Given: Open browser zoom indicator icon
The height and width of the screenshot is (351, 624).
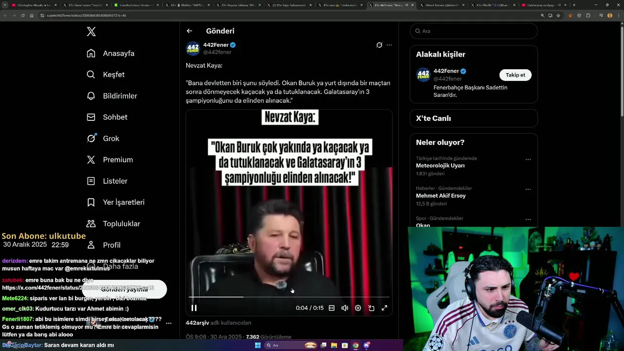Looking at the screenshot, I should [x=543, y=15].
